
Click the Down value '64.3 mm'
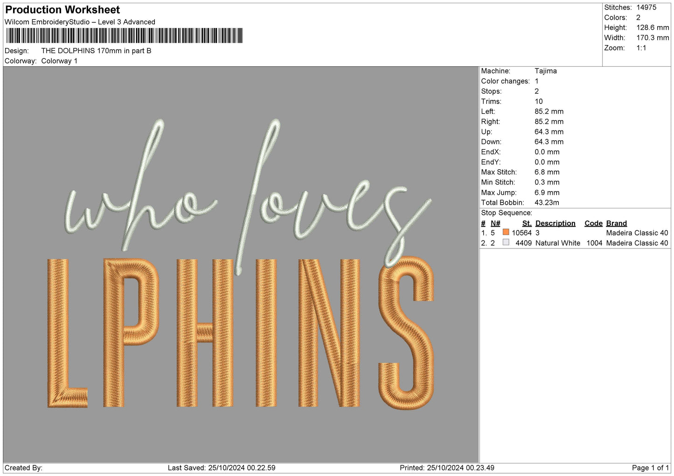tap(549, 142)
